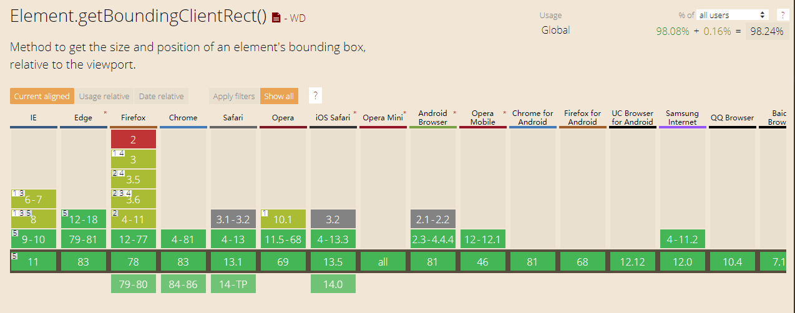
Task: Click the question mark help button near filters
Action: tap(316, 96)
